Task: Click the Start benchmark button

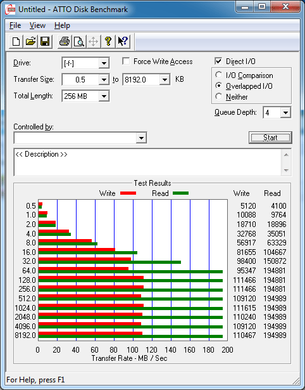Action: 270,138
